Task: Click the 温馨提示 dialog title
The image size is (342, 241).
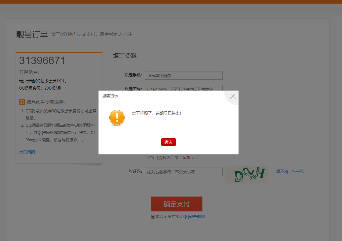Action: pyautogui.click(x=110, y=95)
